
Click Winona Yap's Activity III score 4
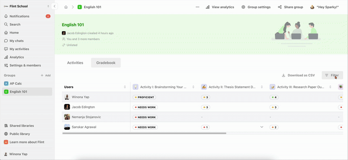click(x=274, y=97)
